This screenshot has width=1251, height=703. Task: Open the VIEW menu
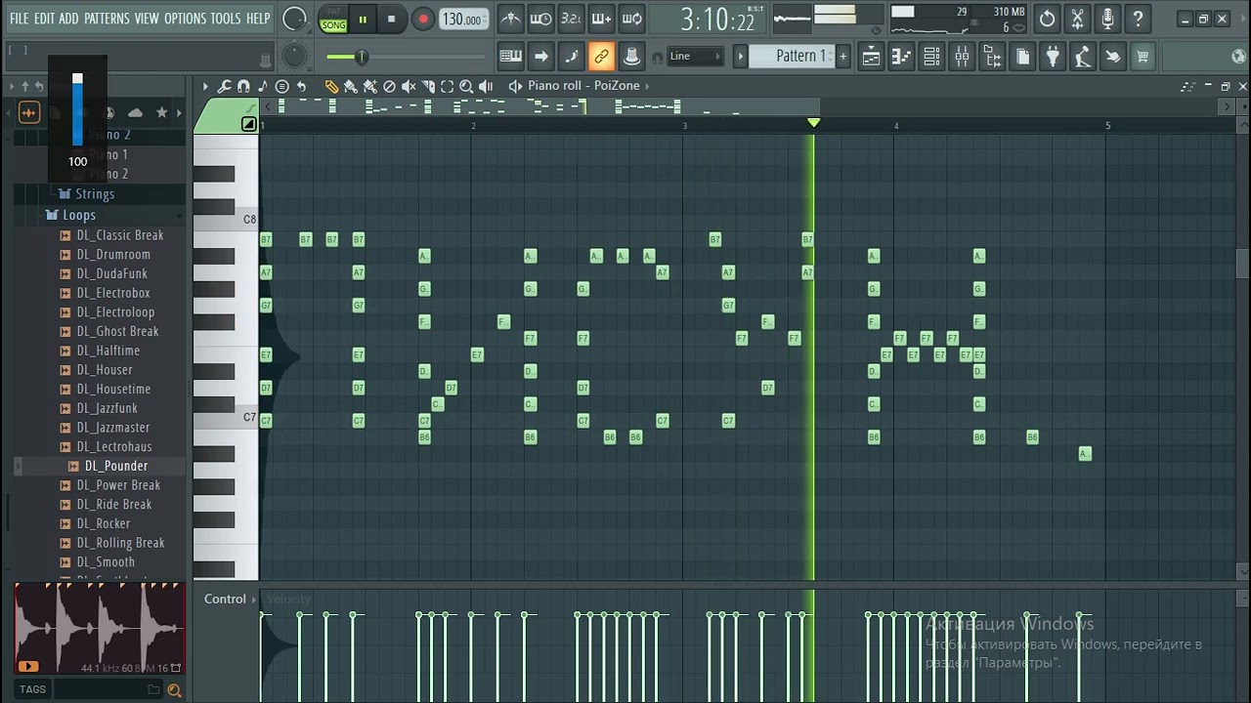click(147, 19)
